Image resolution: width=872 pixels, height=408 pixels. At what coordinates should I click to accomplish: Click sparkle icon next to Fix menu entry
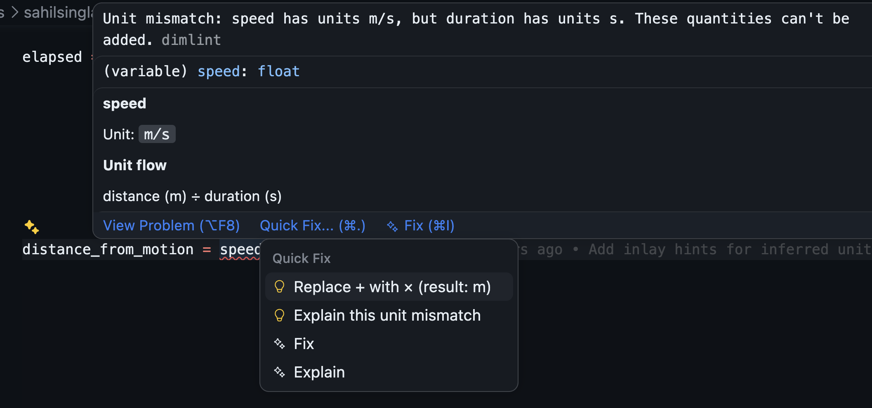pos(279,344)
